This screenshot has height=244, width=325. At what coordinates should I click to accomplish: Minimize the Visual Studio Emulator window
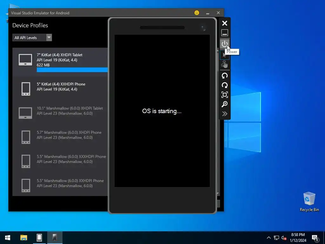click(208, 13)
